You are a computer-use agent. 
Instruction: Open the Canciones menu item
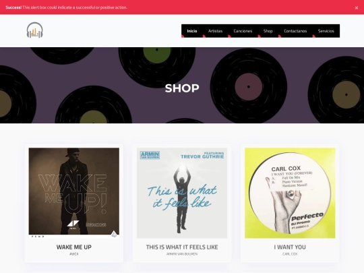(x=243, y=31)
